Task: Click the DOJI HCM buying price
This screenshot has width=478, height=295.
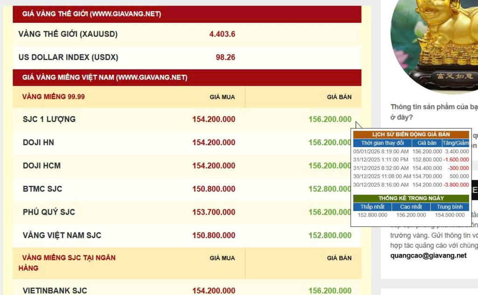Action: tap(213, 166)
